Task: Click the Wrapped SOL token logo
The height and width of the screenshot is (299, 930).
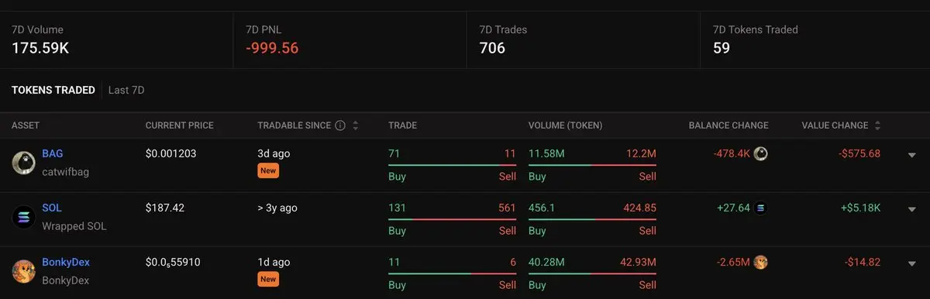Action: (23, 217)
